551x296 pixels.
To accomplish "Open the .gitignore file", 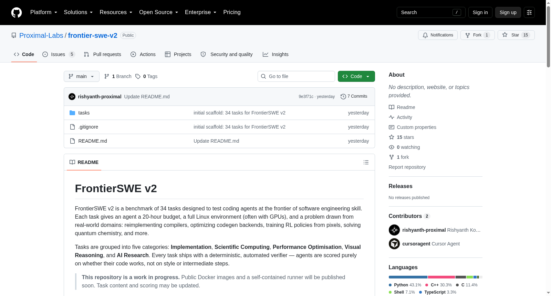I will point(88,127).
